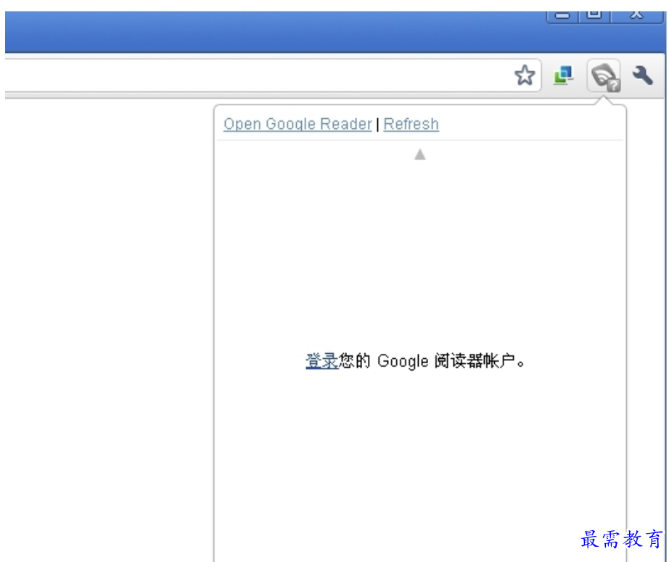669x562 pixels.
Task: Open Google Reader link in popup
Action: coord(297,124)
